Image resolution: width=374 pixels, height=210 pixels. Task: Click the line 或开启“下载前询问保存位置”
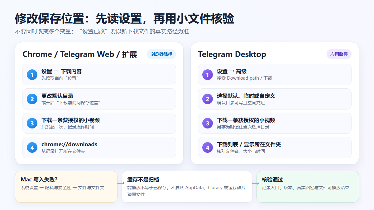coord(71,103)
